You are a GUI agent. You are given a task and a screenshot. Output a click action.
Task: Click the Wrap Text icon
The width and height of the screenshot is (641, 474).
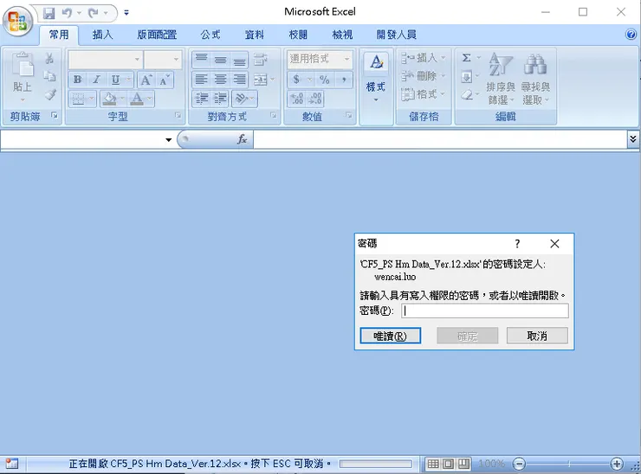coord(261,60)
